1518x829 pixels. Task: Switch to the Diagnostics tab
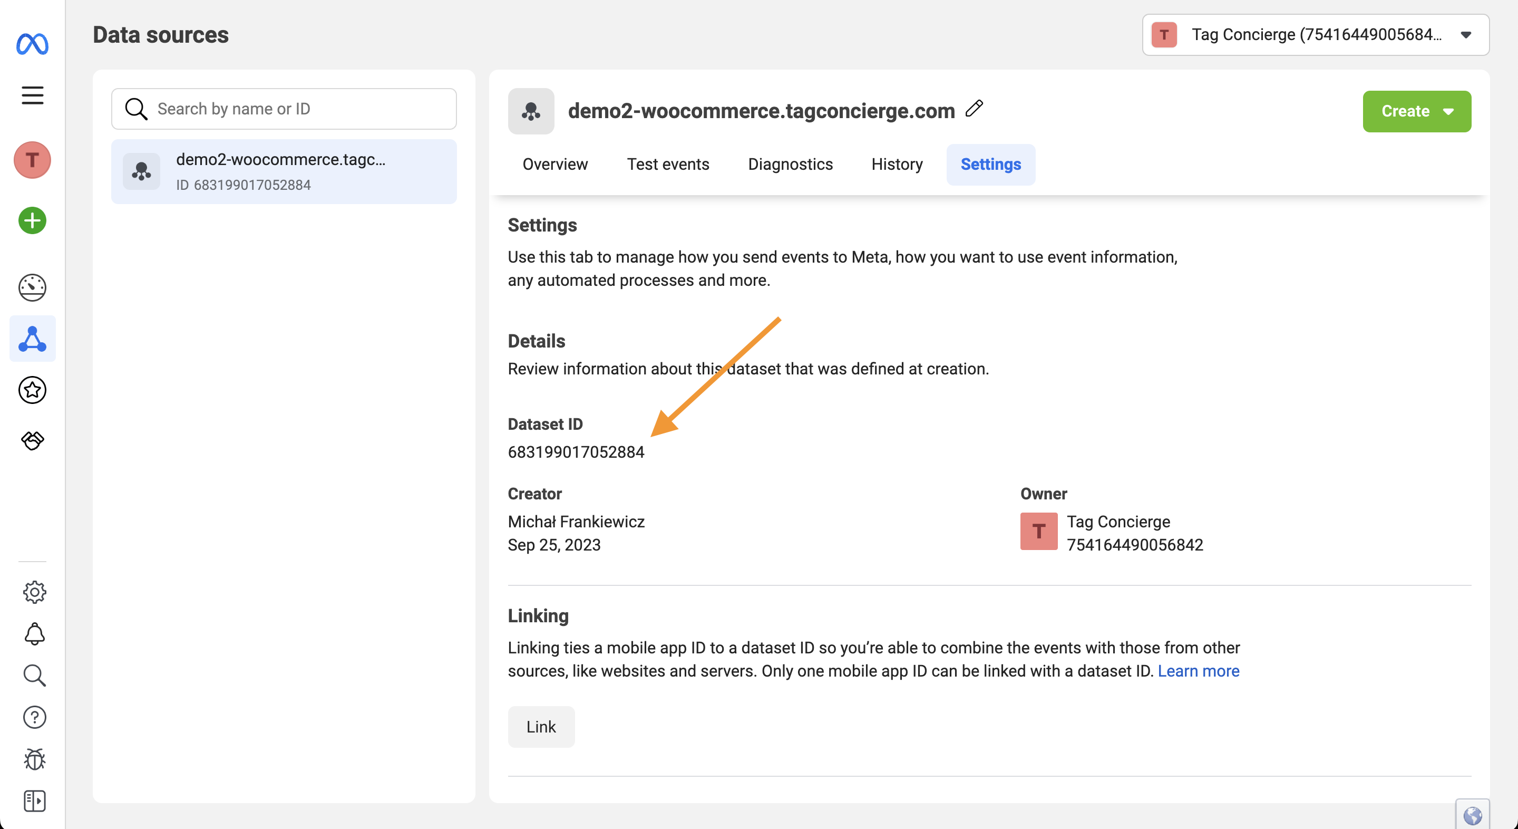pyautogui.click(x=790, y=164)
